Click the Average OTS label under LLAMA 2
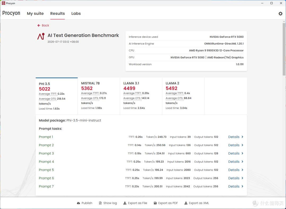The image size is (286, 209). [174, 98]
